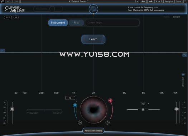Viewport: 188px width, 136px height.
Task: Click the A→B copy button
Action: tap(159, 1)
